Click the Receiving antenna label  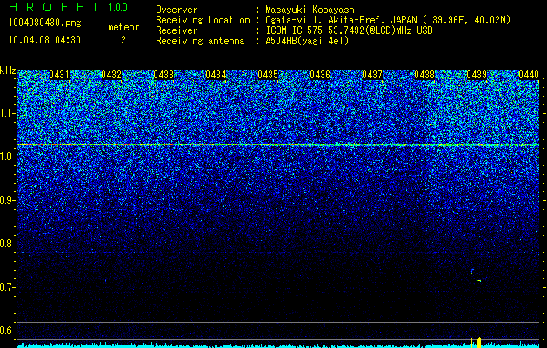[200, 41]
